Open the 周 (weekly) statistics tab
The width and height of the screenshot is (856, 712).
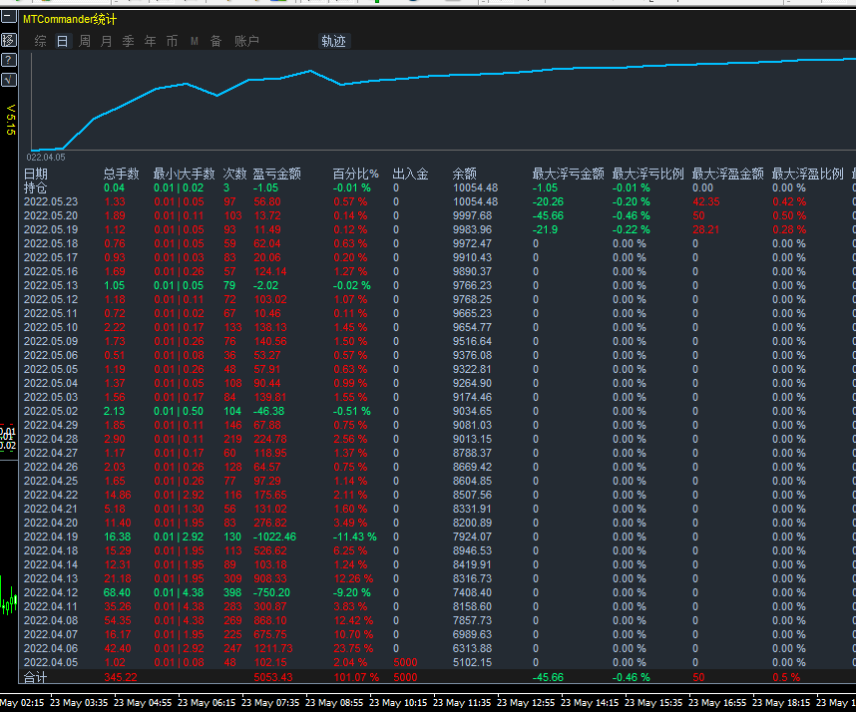(x=85, y=41)
